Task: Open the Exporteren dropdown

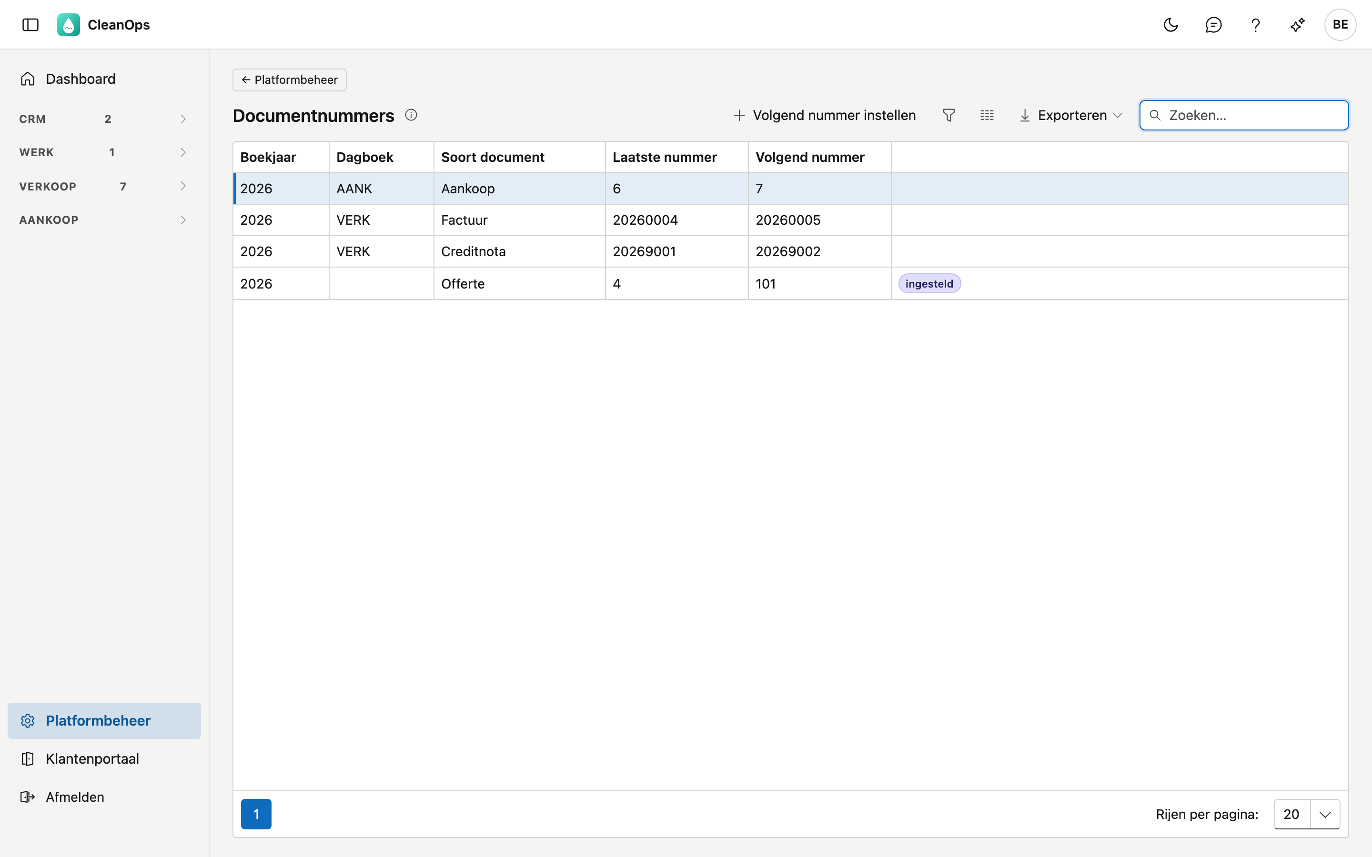Action: pos(1071,115)
